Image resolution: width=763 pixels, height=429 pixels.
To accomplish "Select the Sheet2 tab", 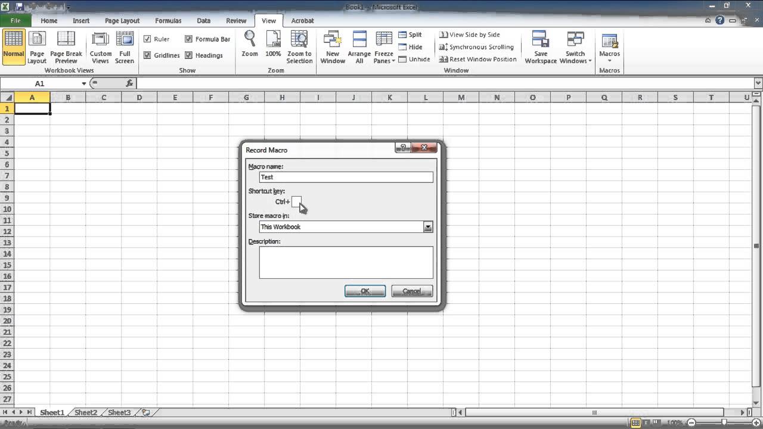I will pyautogui.click(x=86, y=412).
